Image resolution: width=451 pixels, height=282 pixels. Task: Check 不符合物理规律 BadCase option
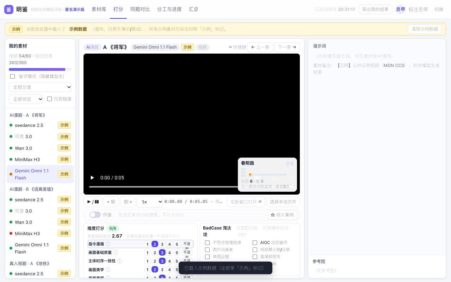click(207, 243)
